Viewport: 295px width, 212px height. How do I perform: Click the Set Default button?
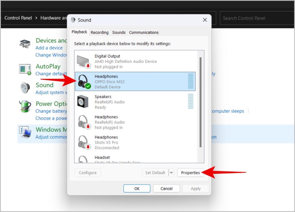(155, 173)
